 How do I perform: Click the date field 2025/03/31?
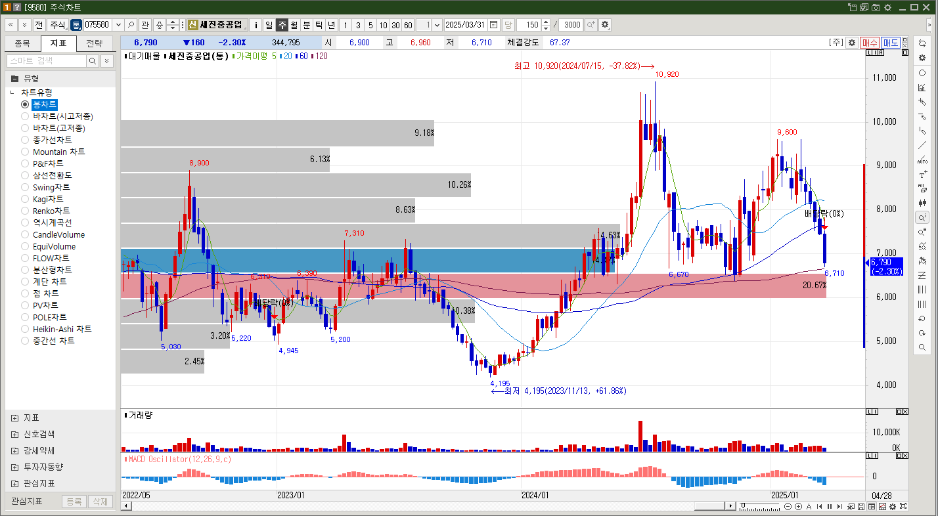[x=466, y=25]
